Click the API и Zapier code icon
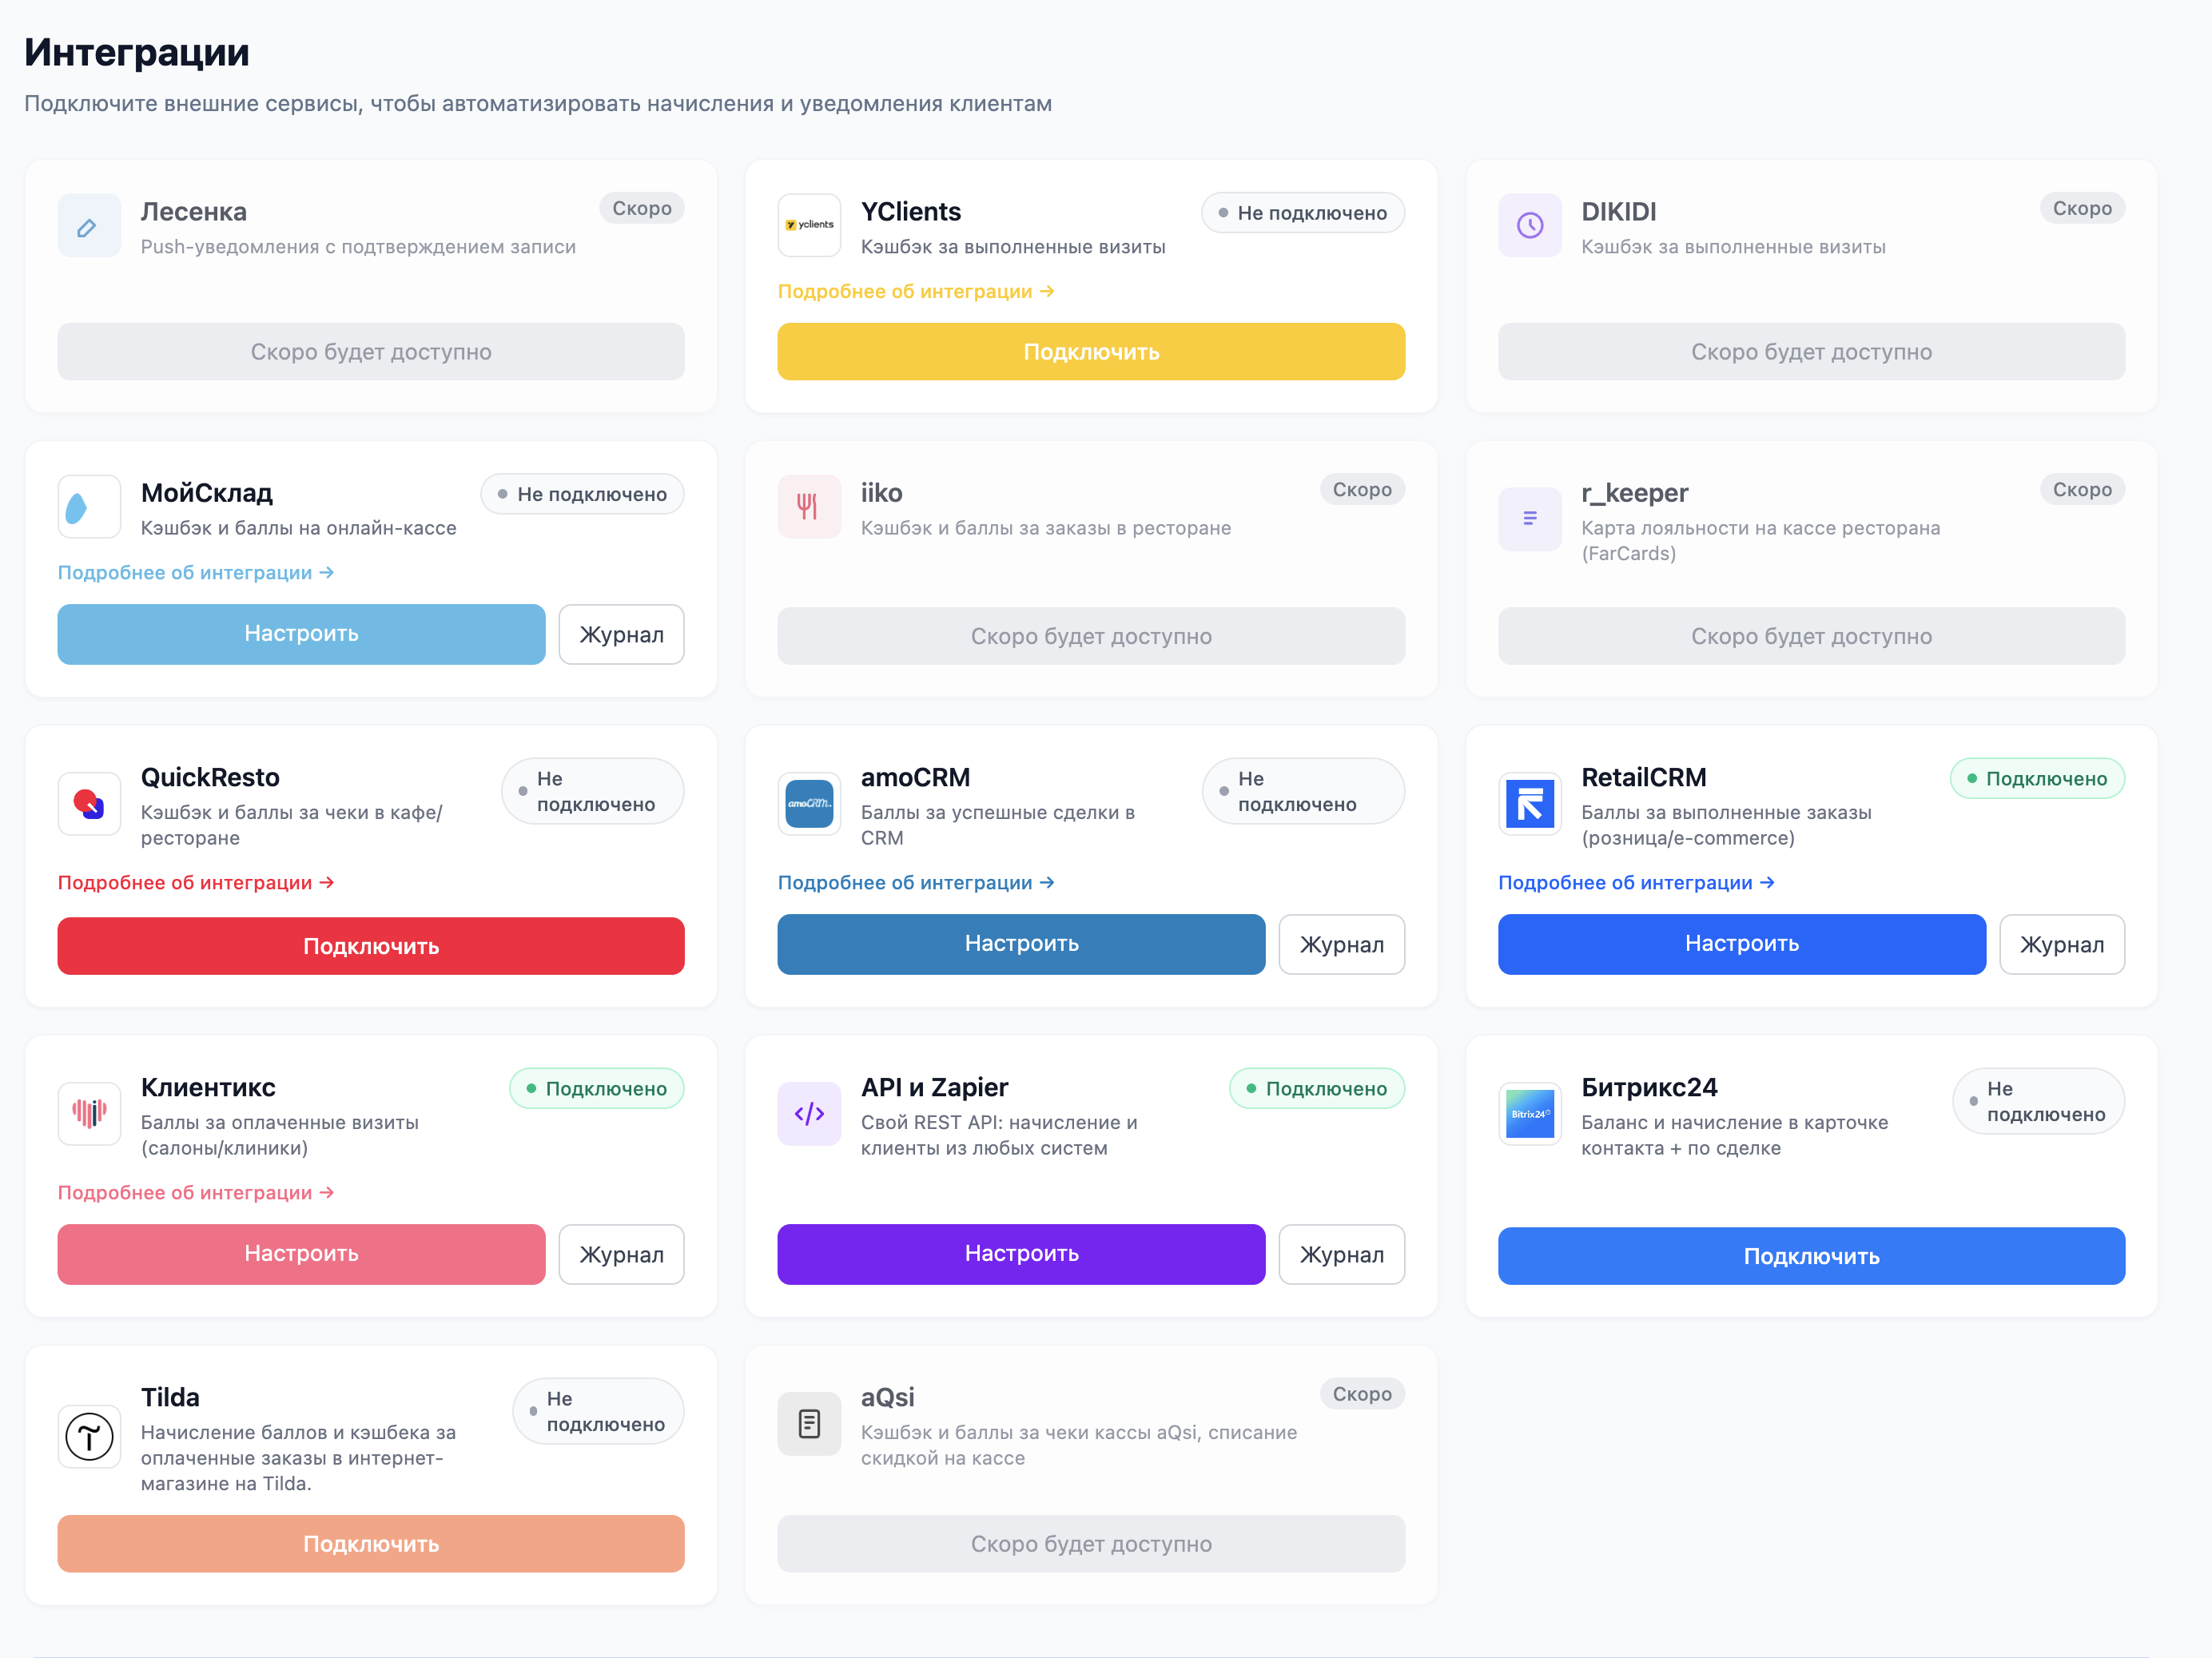Viewport: 2212px width, 1658px height. 809,1113
